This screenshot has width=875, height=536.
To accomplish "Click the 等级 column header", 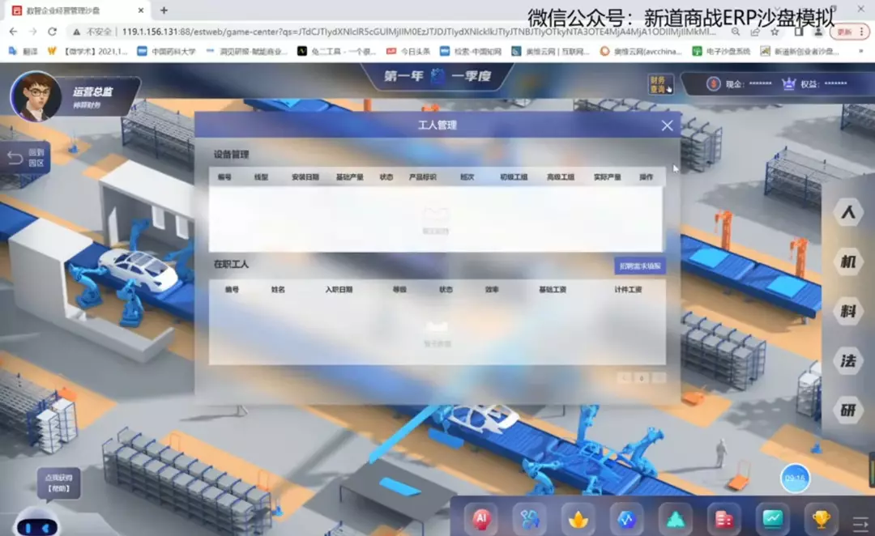I will coord(399,290).
